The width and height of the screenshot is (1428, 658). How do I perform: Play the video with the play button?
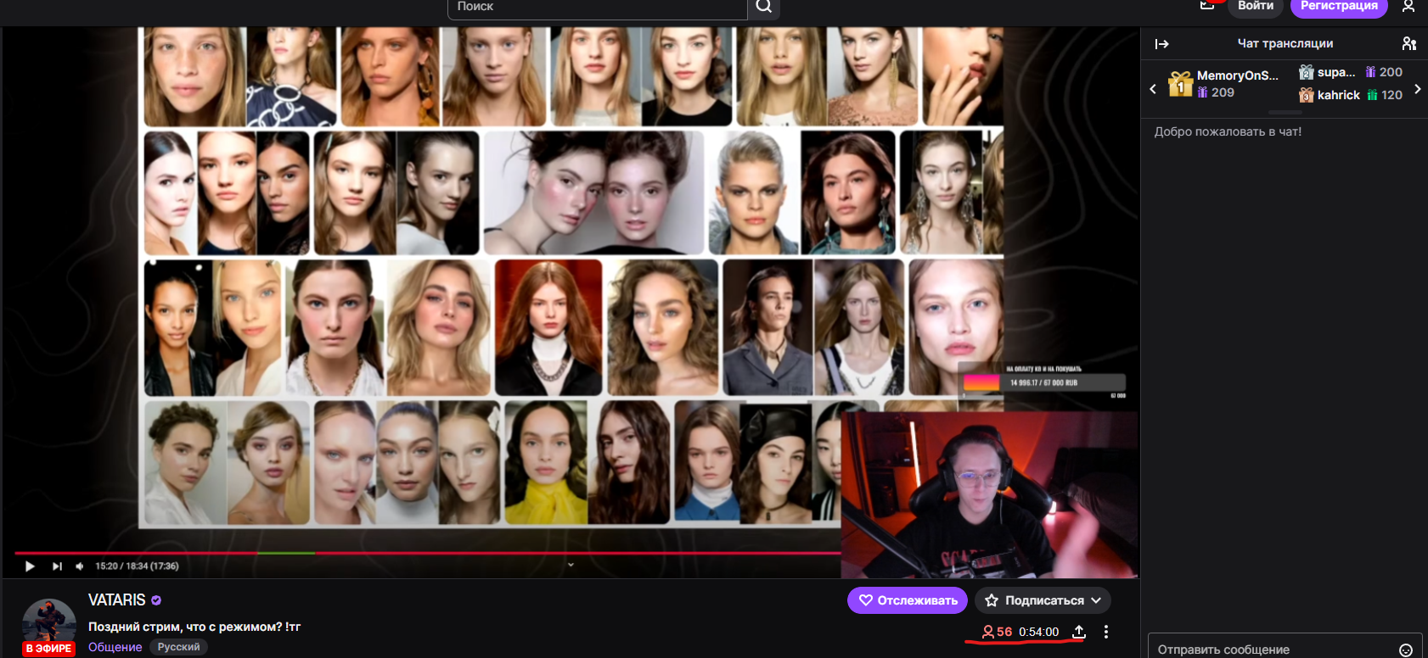coord(30,566)
